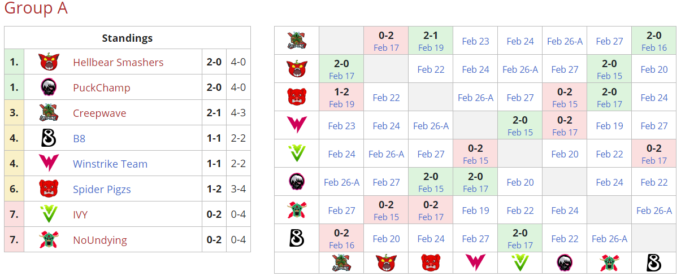Click Feb 20 in B8's crosstable row
This screenshot has height=276, width=681.
point(386,239)
